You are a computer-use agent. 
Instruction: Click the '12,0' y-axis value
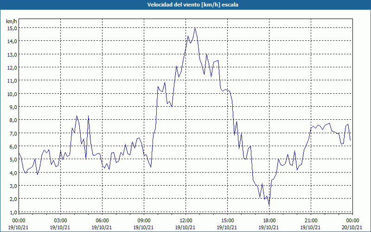12,67
